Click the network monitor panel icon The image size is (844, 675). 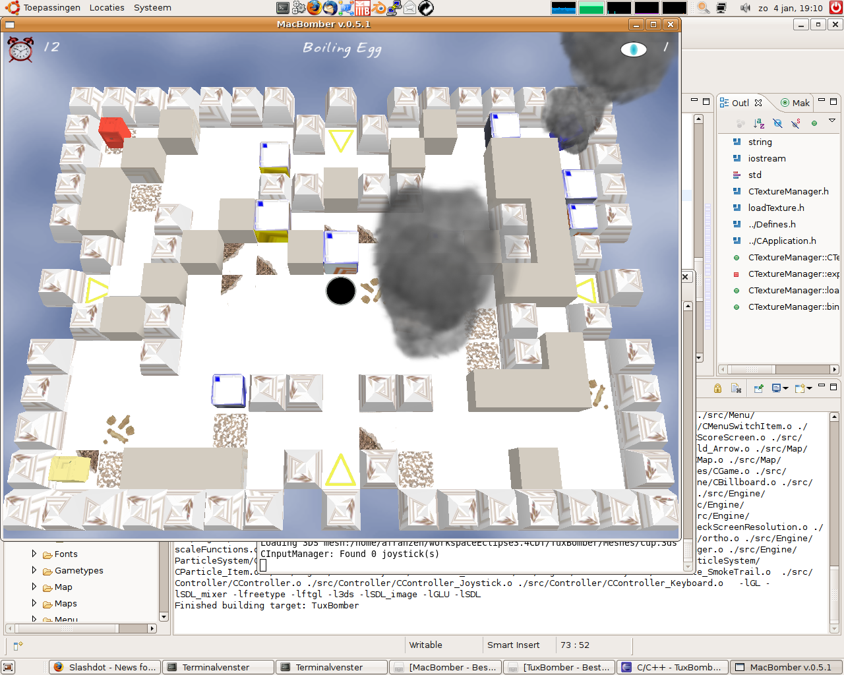(x=721, y=8)
